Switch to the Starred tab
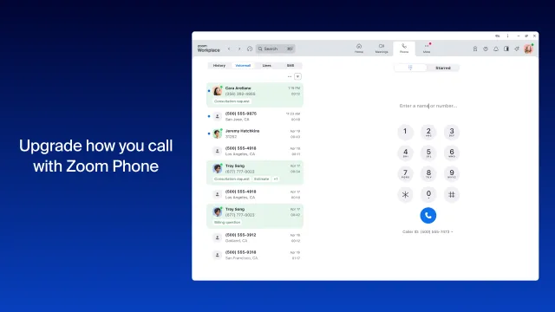Image resolution: width=555 pixels, height=312 pixels. tap(443, 68)
